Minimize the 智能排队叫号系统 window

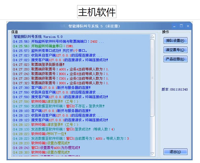pos(174,26)
